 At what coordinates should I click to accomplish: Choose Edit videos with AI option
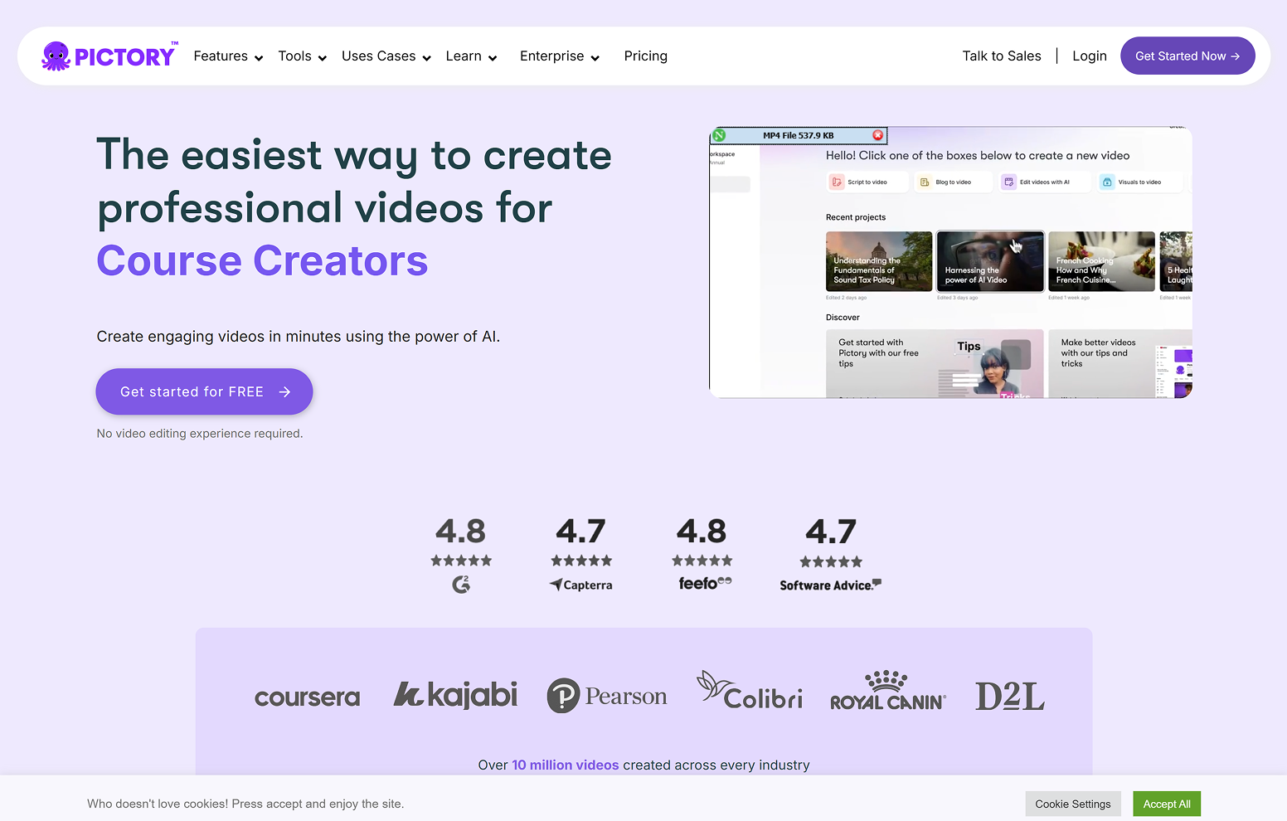click(x=1045, y=182)
